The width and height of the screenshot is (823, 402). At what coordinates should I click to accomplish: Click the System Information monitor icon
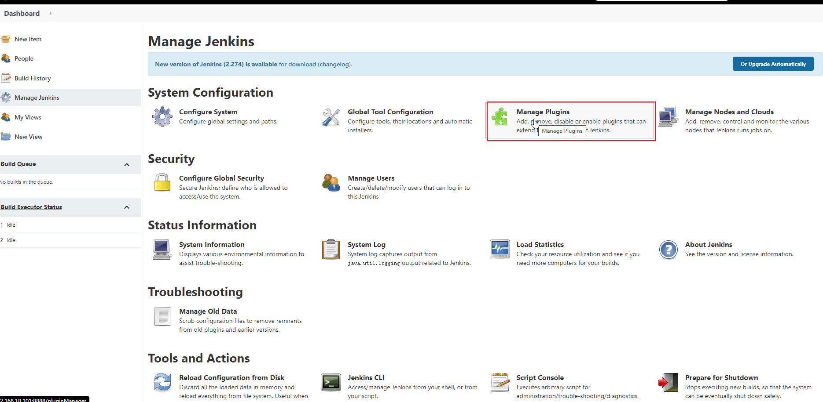click(162, 250)
